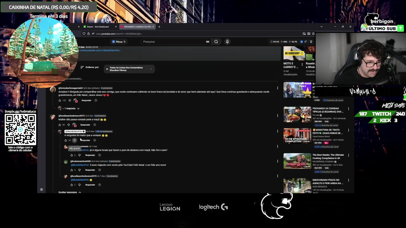This screenshot has width=406, height=228.
Task: Collapse replies with 'Ocultar respostas'
Action: pos(69,192)
